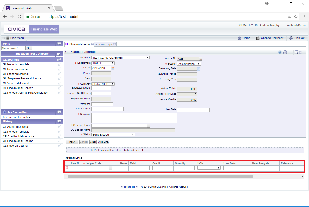This screenshot has height=207, width=309.
Task: Click the Insert button
Action: coord(72,142)
